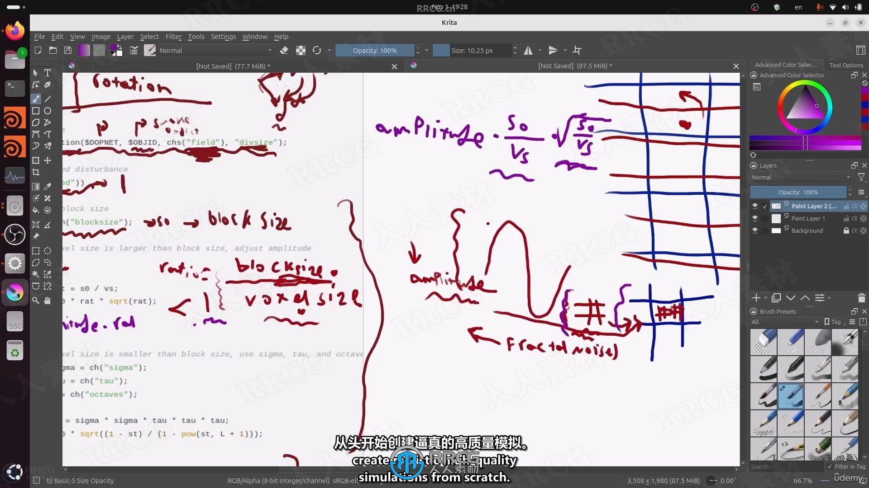
Task: Adjust the brush Opacity 100% slider
Action: click(375, 50)
